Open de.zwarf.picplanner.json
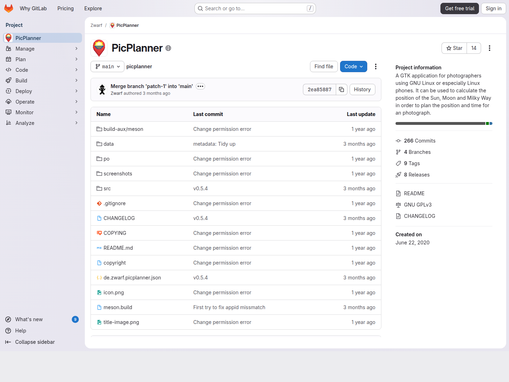This screenshot has height=382, width=509. [x=132, y=278]
